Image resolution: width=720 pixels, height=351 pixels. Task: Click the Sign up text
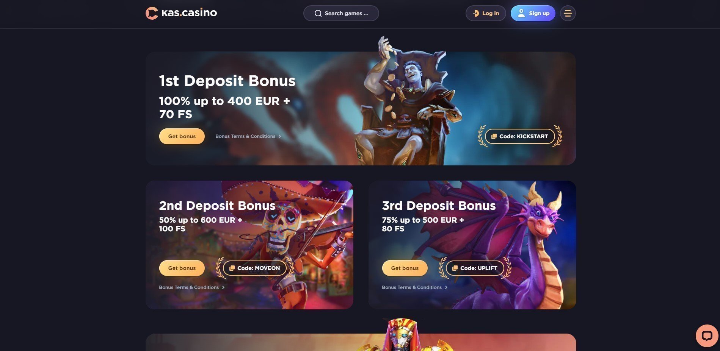point(539,13)
